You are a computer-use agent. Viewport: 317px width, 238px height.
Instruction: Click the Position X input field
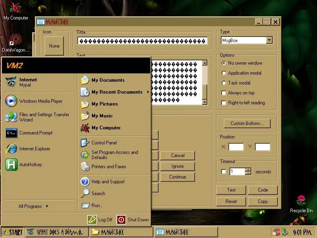pos(236,147)
